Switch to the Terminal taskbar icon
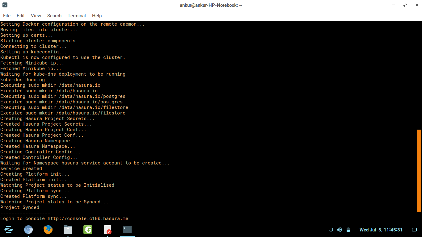This screenshot has height=237, width=422. tap(127, 230)
